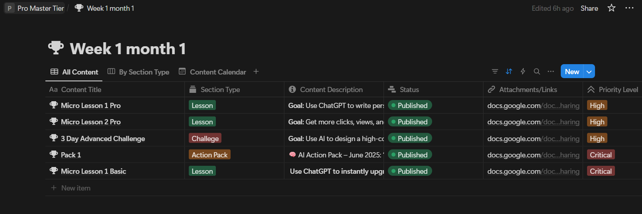This screenshot has height=214, width=642.
Task: Expand the New button dropdown arrow
Action: (x=589, y=72)
